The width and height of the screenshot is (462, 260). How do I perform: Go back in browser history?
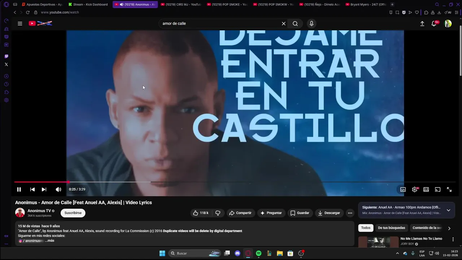tap(15, 12)
